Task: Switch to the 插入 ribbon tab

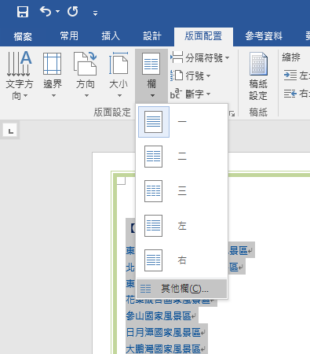Action: [111, 36]
